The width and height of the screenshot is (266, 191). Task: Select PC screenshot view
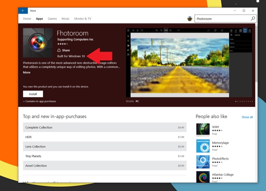click(x=137, y=101)
